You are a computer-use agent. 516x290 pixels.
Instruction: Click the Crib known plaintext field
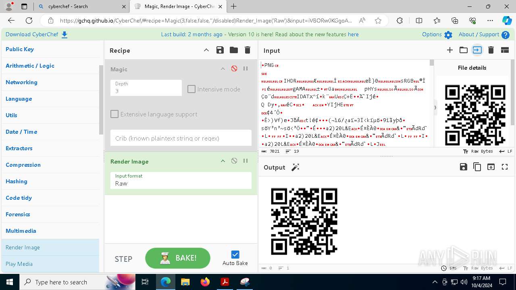[181, 138]
